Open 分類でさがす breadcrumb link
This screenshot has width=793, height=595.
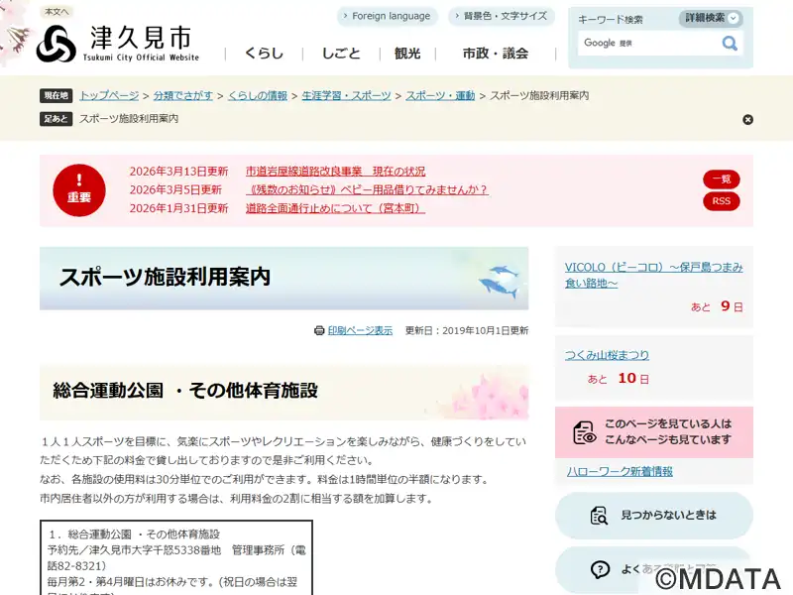tap(183, 95)
